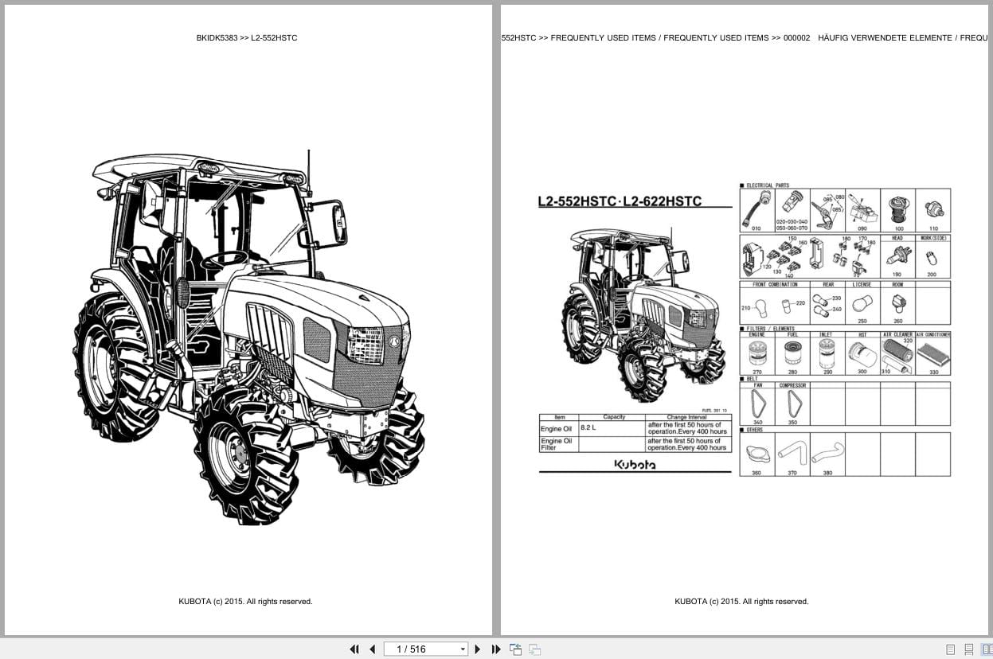Click the ELECTRICAL PARTS section label

tap(764, 185)
